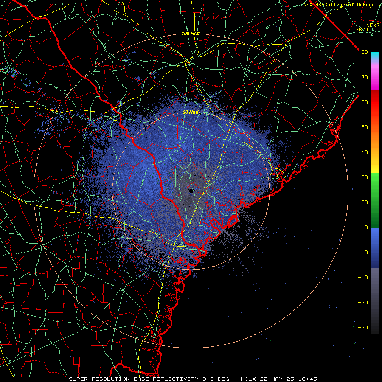Click the 70 value on the dBZ scale
Screen dimensions: 382x382
pos(365,77)
